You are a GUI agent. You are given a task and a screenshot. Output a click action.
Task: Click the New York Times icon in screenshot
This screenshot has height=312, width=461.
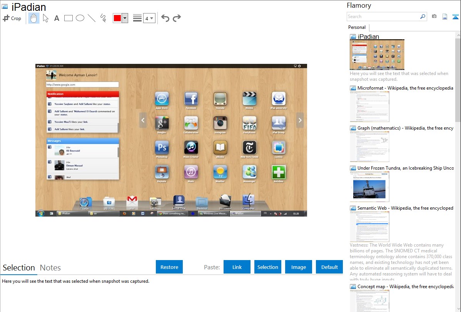[249, 148]
